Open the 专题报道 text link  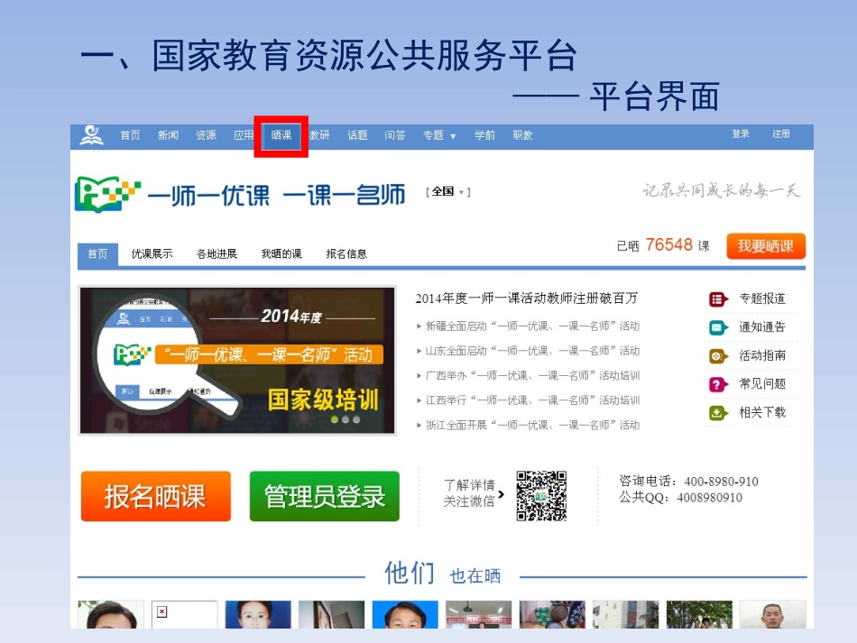(762, 299)
